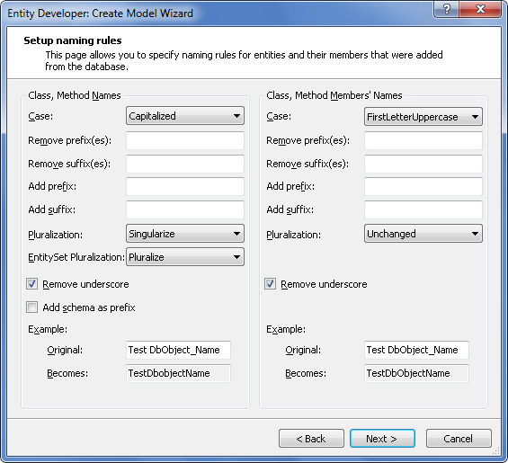Open the EntitySet Pluralization dropdown
This screenshot has height=463, width=508.
(185, 257)
